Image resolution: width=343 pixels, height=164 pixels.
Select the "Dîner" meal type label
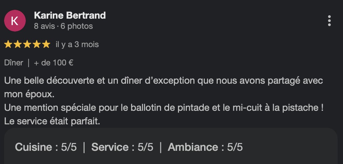pos(14,63)
